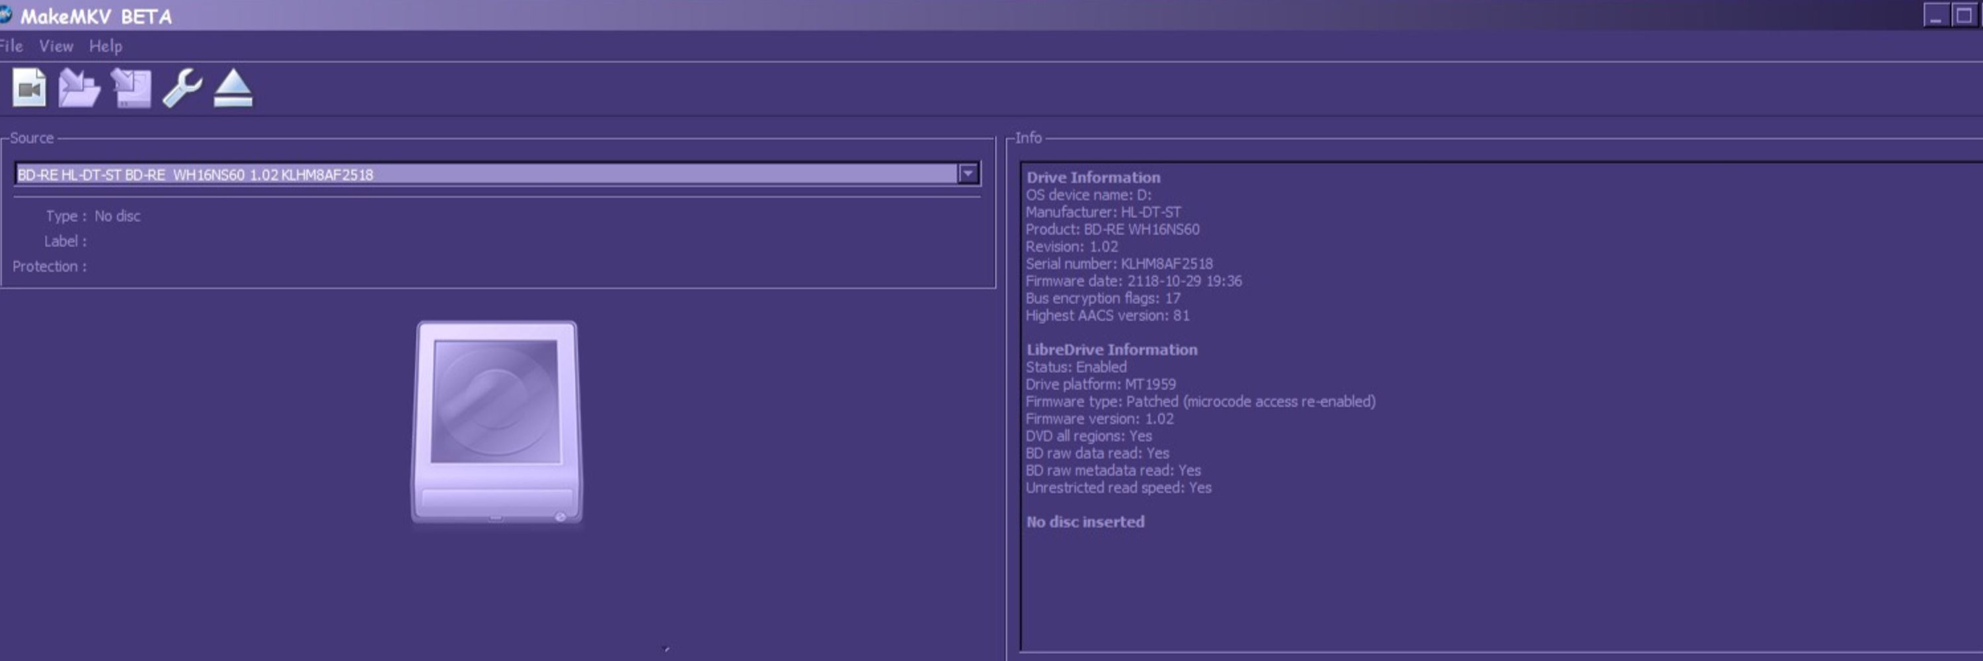1983x661 pixels.
Task: Click the Backup disc toolbar icon
Action: pos(131,88)
